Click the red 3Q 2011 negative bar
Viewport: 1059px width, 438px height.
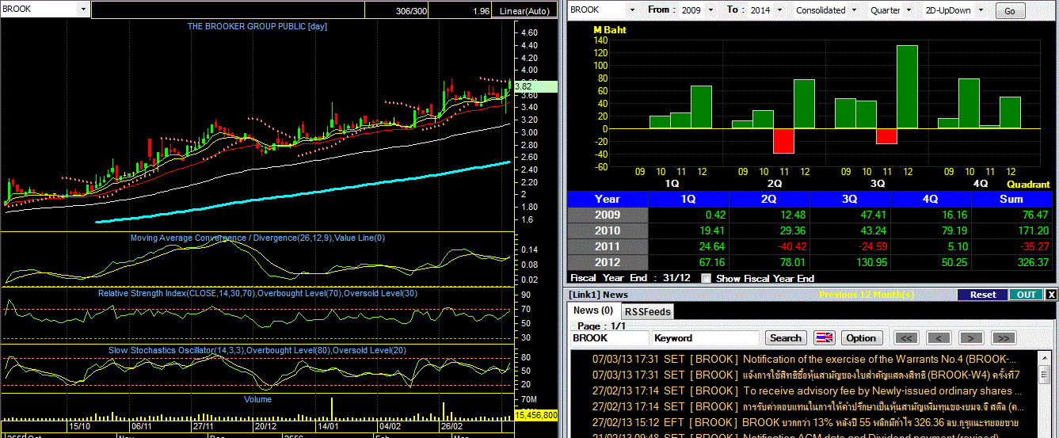(x=886, y=136)
